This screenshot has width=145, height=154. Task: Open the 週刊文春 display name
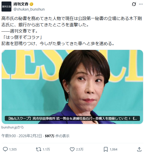pos(21,4)
